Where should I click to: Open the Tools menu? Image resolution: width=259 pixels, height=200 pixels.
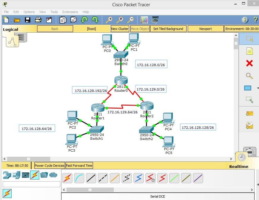click(x=54, y=12)
